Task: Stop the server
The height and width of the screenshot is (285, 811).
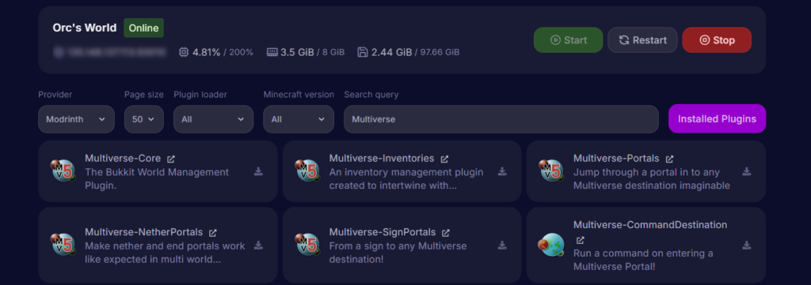Action: coord(717,39)
